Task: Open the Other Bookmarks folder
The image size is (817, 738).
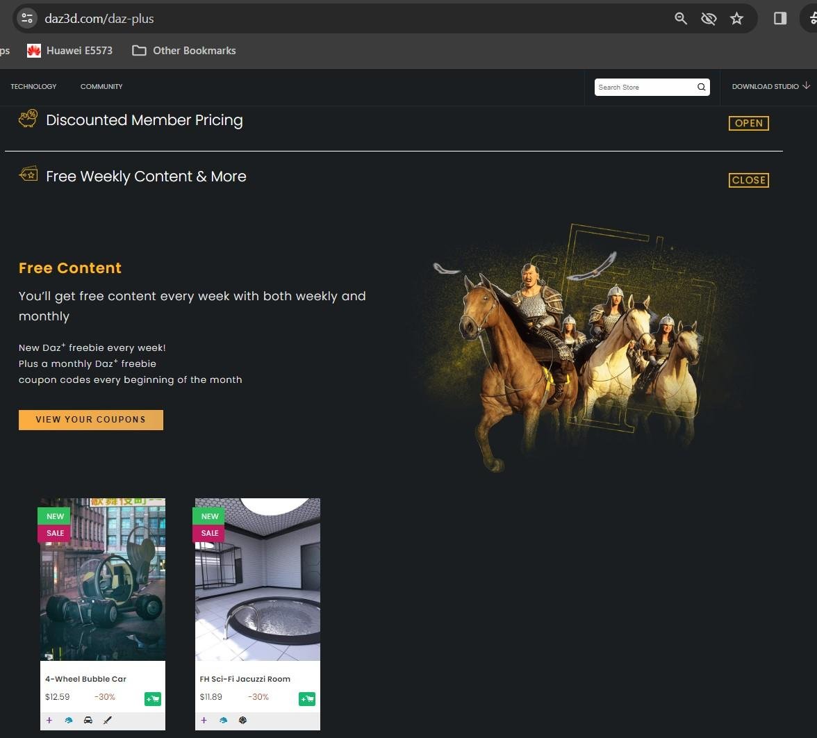Action: 184,51
